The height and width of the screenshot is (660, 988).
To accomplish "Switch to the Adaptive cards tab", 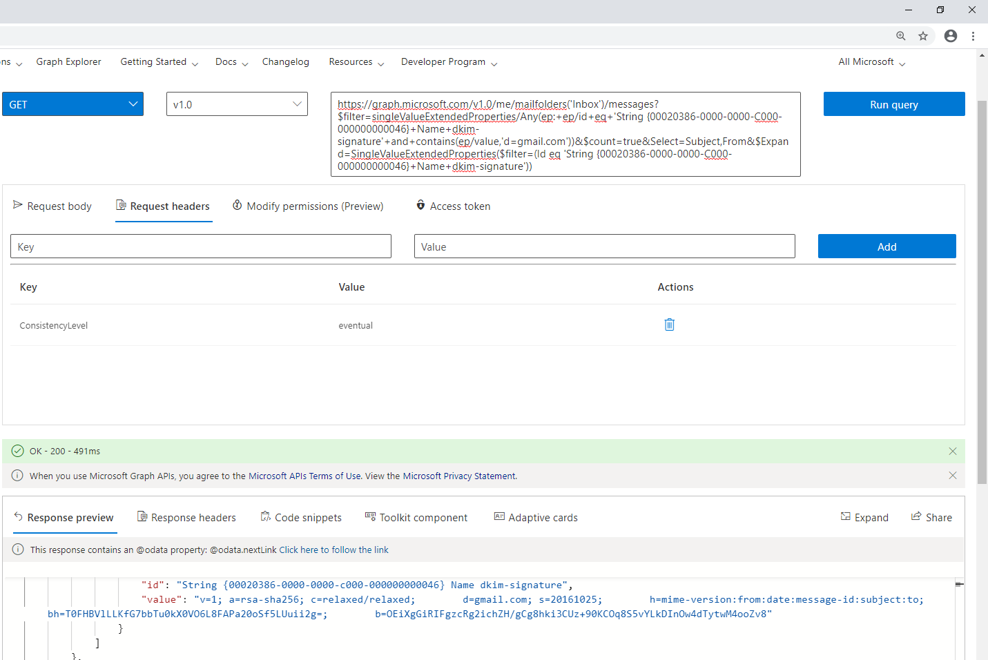I will pyautogui.click(x=536, y=518).
